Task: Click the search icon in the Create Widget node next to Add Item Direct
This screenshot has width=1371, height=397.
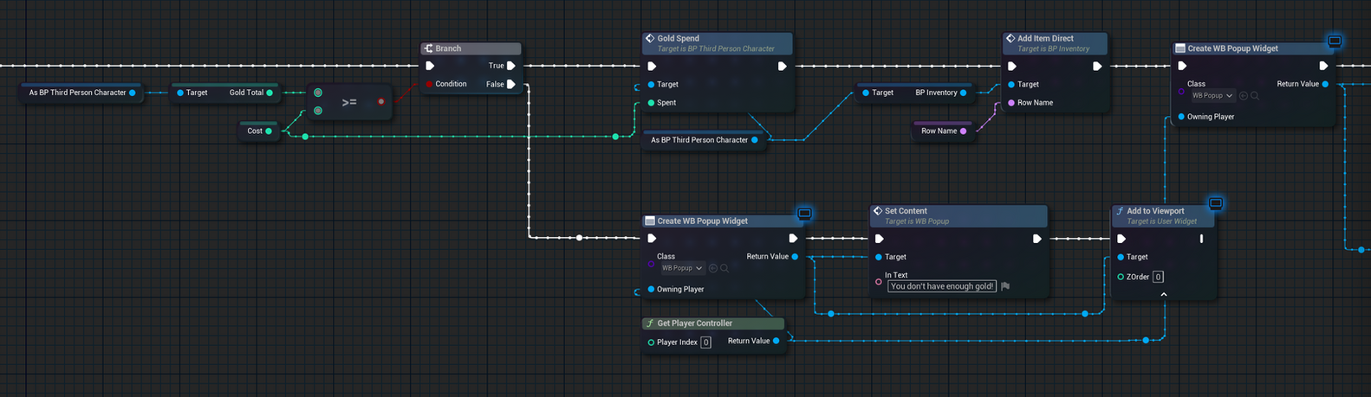Action: [x=1255, y=96]
